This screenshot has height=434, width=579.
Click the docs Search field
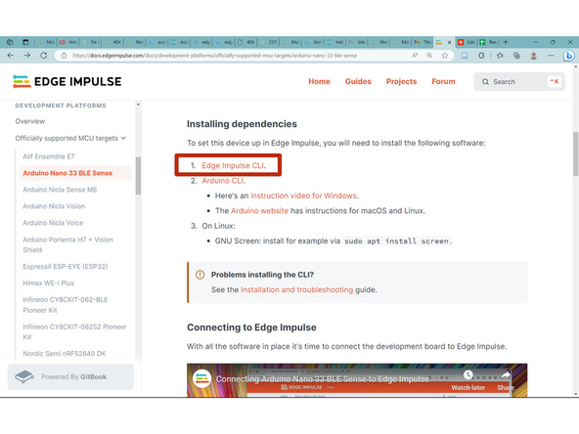coord(519,81)
